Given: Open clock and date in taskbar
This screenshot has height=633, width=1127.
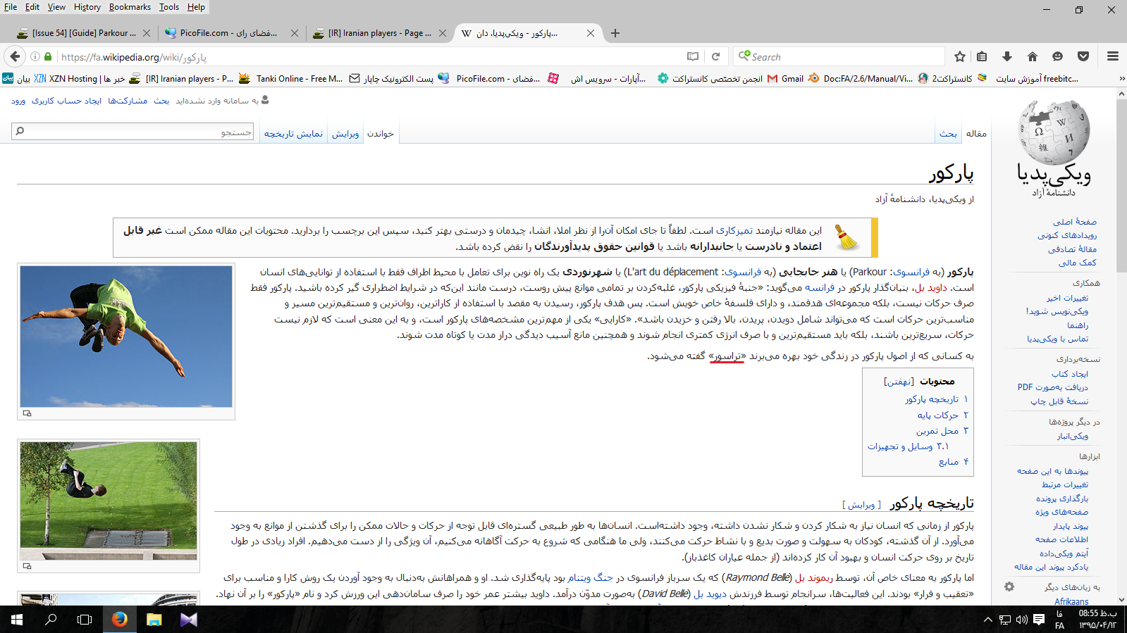Looking at the screenshot, I should tap(1097, 620).
